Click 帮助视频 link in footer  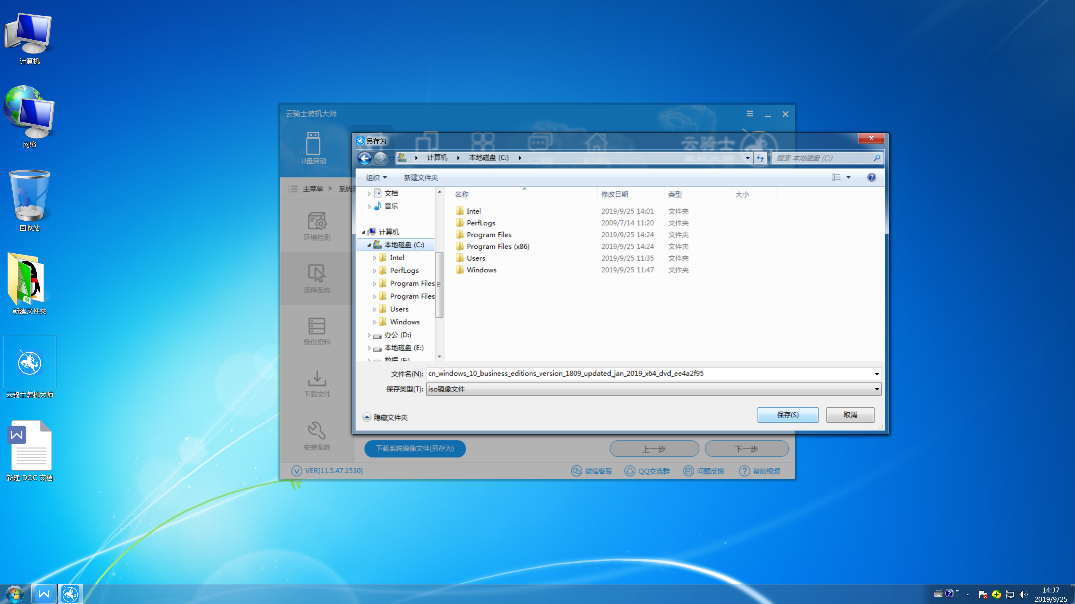click(x=759, y=471)
